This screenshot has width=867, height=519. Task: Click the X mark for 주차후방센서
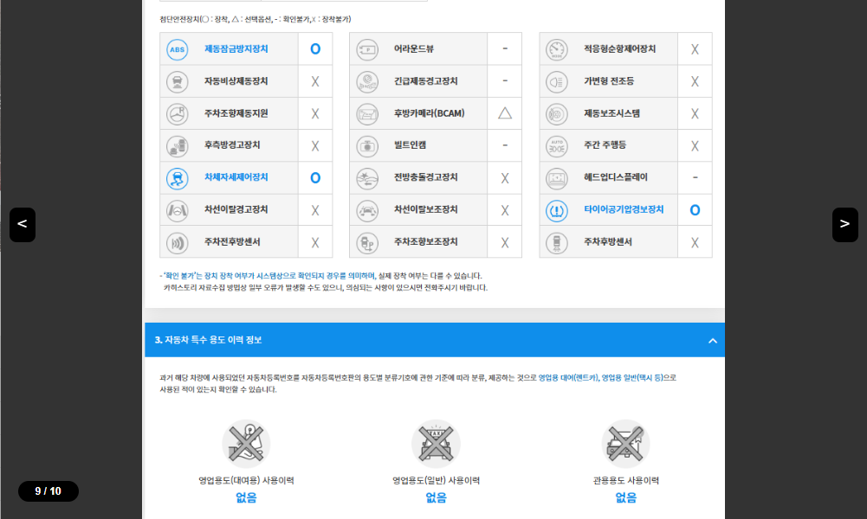[x=695, y=243]
